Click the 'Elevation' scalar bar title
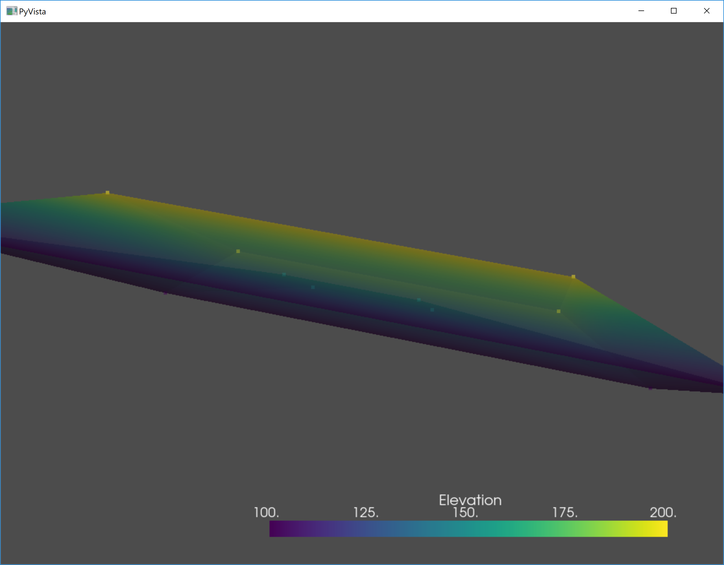Viewport: 724px width, 565px height. [470, 500]
